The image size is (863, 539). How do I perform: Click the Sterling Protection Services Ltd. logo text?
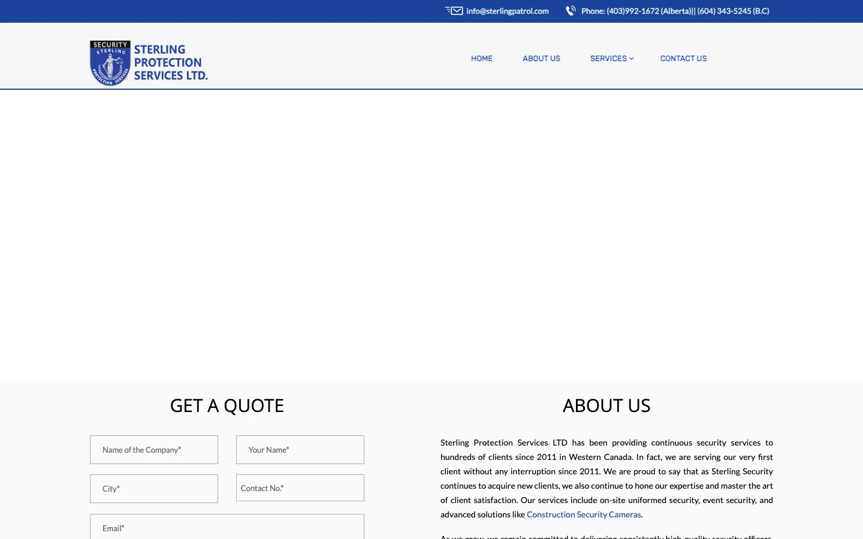[x=171, y=62]
